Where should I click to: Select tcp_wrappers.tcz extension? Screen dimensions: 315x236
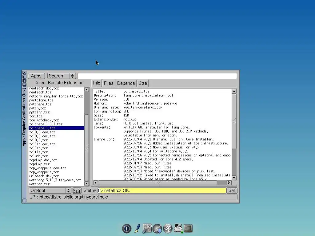point(56,172)
